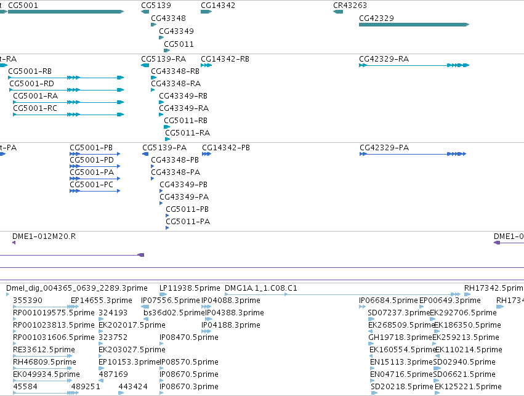This screenshot has width=524, height=396.
Task: Click the CG43349-PB protein label
Action: (x=183, y=185)
